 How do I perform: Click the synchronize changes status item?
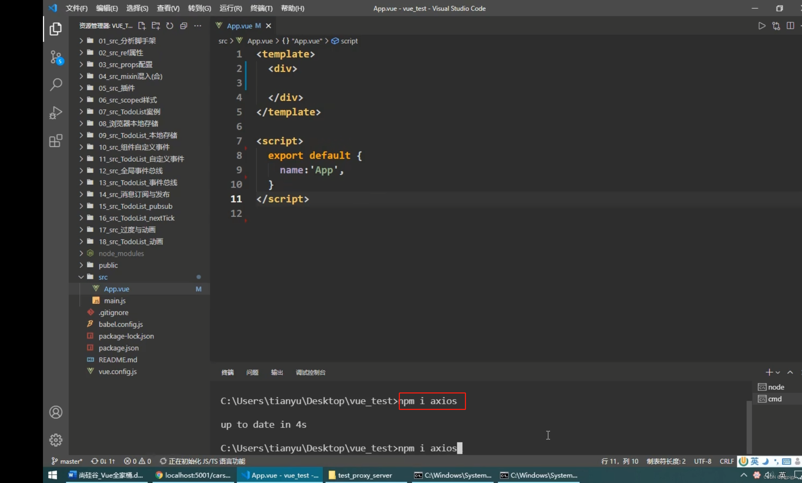click(x=103, y=461)
